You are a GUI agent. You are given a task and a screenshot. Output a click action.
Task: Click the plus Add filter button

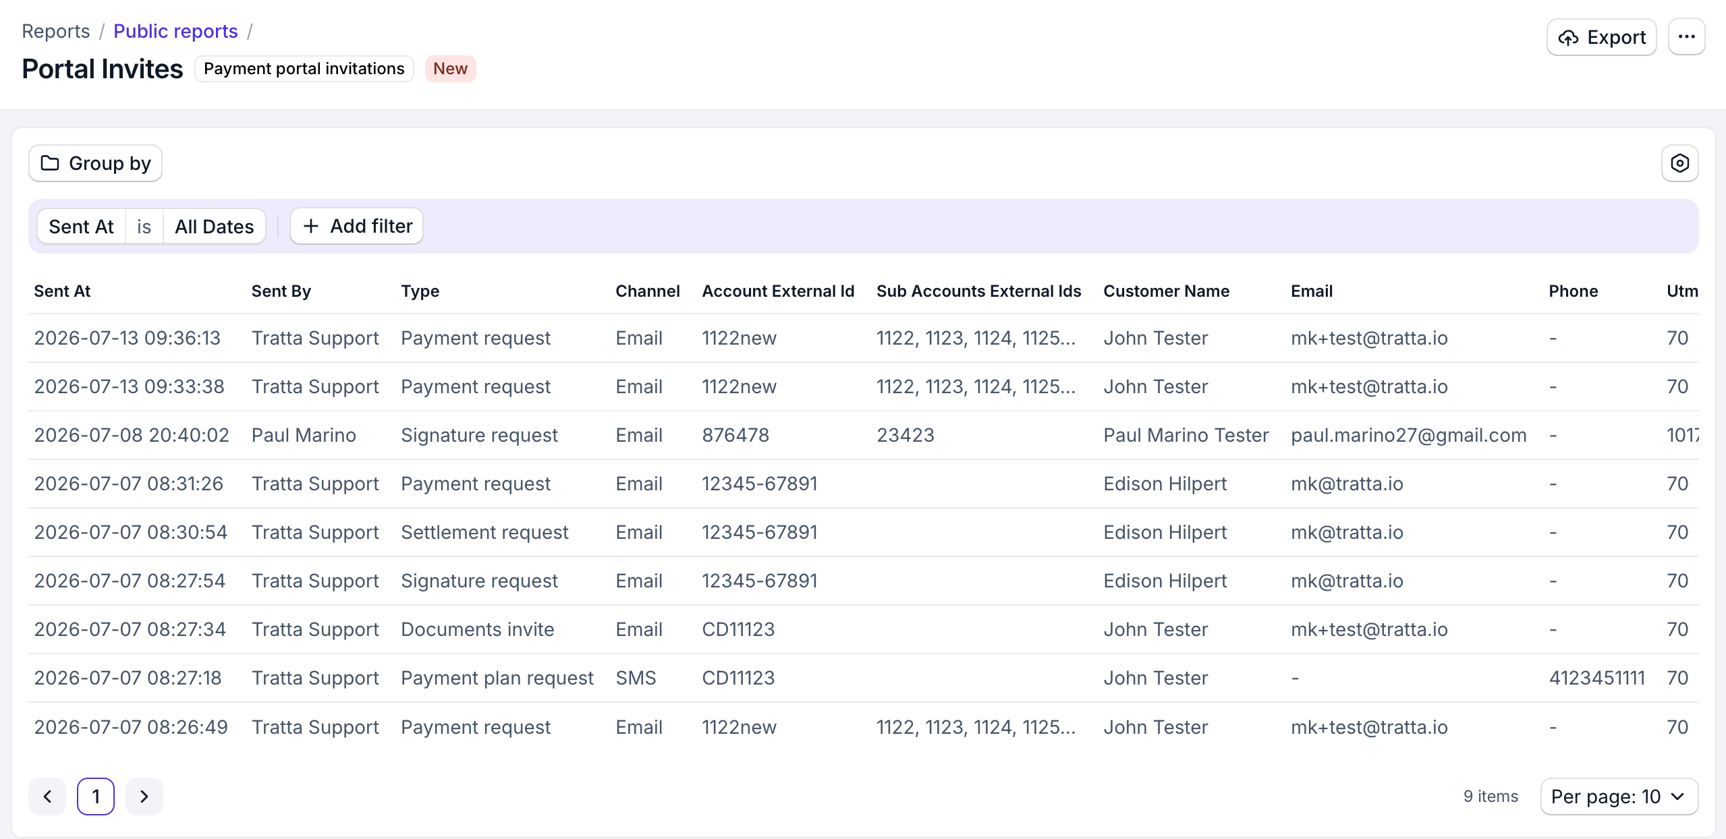pos(356,226)
